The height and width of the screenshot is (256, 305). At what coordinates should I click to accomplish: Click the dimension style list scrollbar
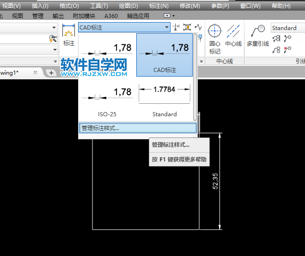[195, 77]
